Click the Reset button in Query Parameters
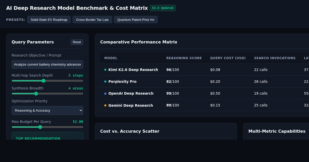This screenshot has width=309, height=162. point(77,42)
